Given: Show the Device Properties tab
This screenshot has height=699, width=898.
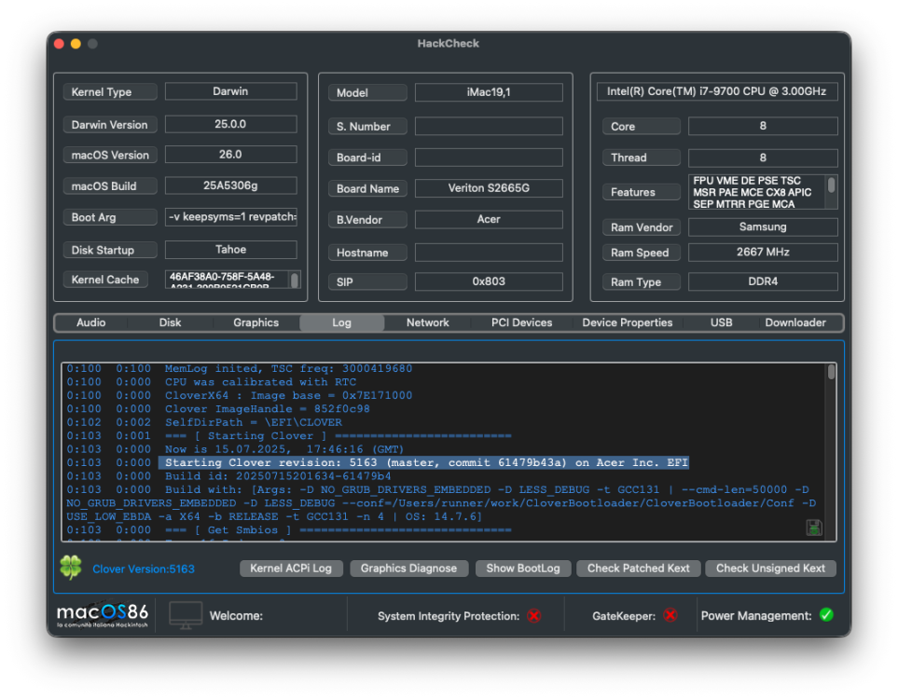Looking at the screenshot, I should [628, 322].
